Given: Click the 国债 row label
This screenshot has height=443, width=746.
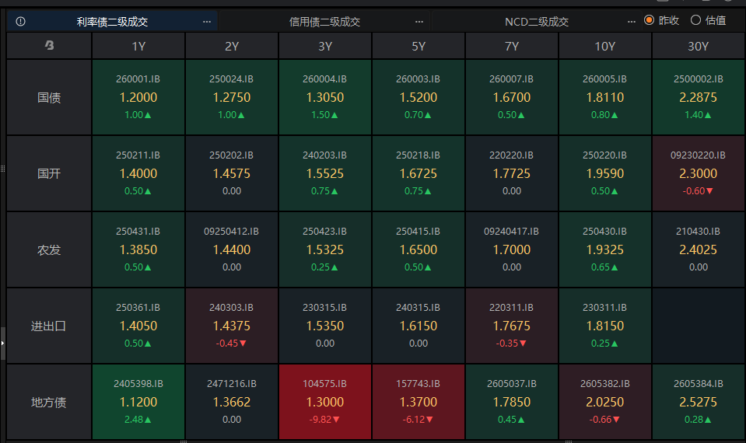Looking at the screenshot, I should (x=49, y=98).
